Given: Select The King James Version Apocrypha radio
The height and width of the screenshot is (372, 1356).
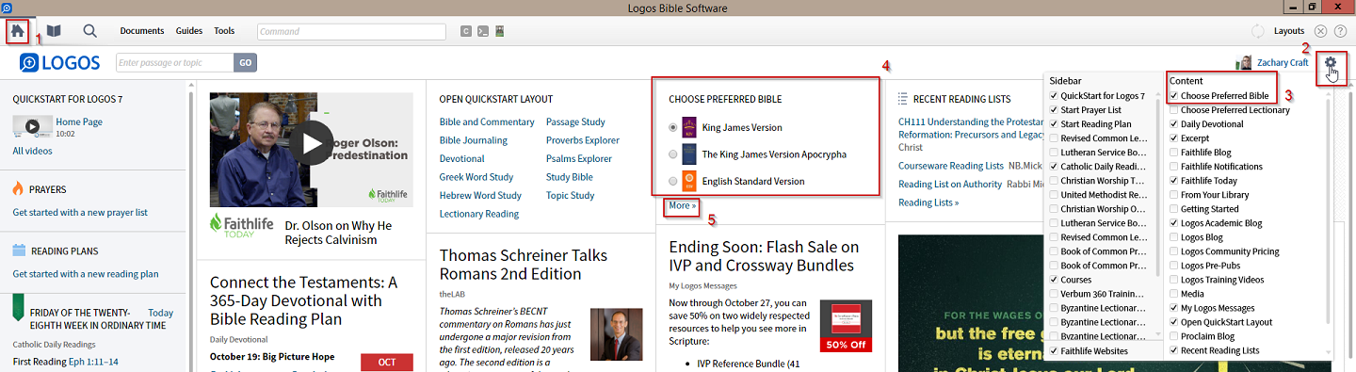Looking at the screenshot, I should pos(672,154).
